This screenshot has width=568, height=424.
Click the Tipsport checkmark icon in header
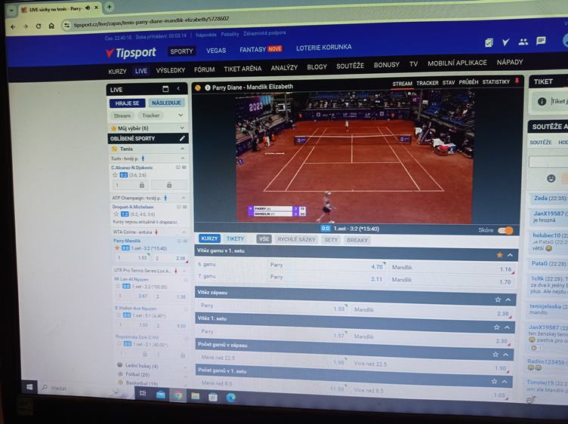click(506, 42)
